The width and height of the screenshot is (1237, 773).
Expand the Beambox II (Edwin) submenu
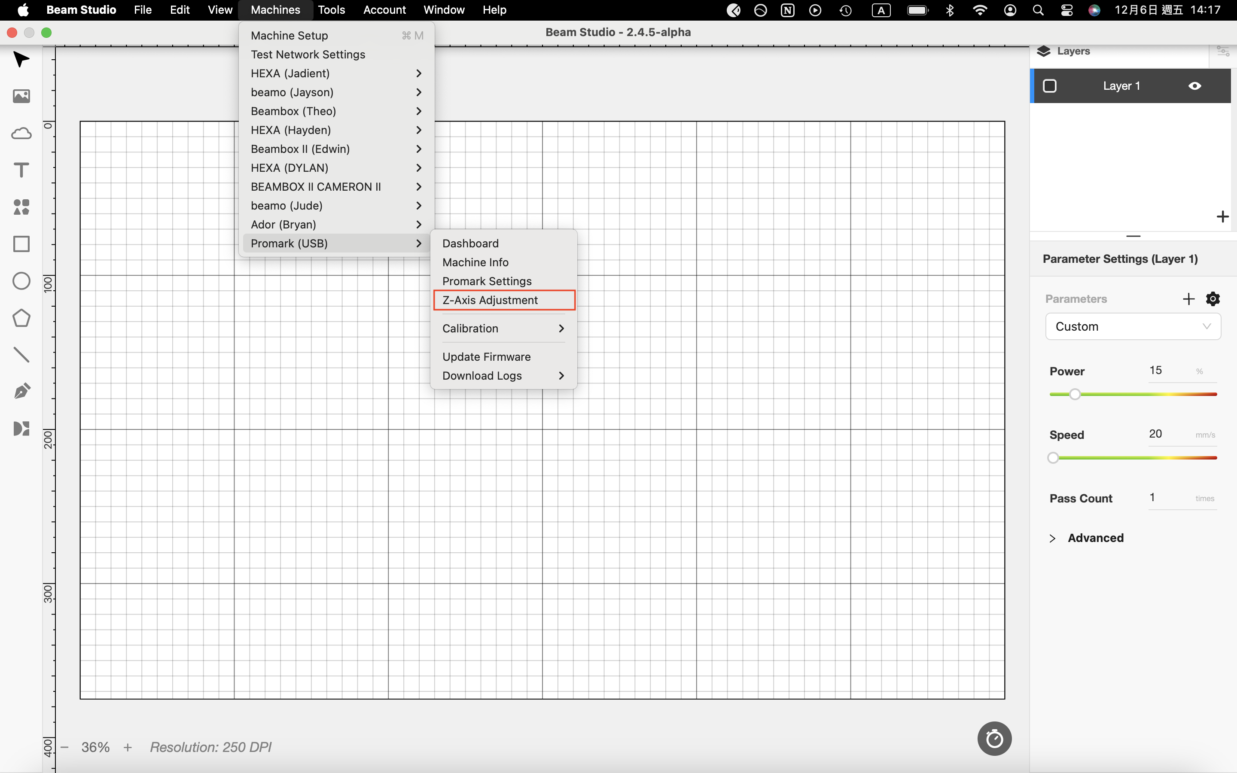[x=336, y=149]
